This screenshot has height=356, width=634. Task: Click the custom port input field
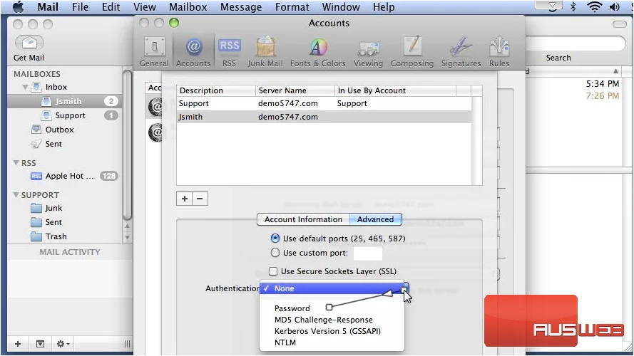point(367,253)
